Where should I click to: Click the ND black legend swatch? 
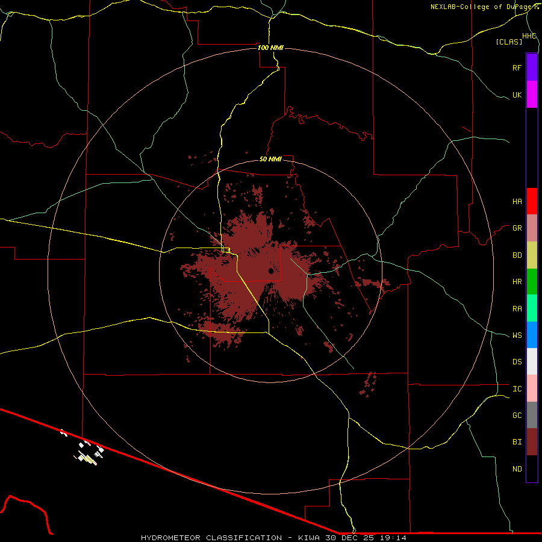(532, 469)
